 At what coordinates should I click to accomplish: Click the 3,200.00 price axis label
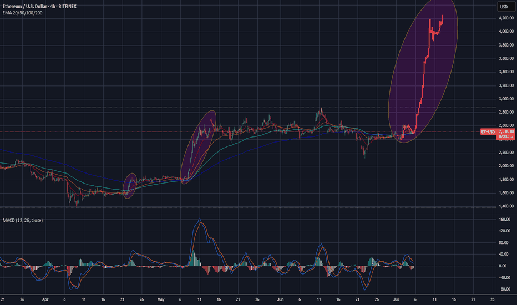[x=506, y=85]
